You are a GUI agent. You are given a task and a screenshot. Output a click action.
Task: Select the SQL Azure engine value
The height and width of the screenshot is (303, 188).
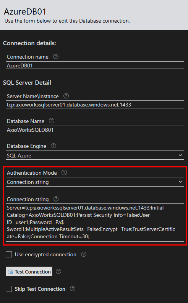19,156
